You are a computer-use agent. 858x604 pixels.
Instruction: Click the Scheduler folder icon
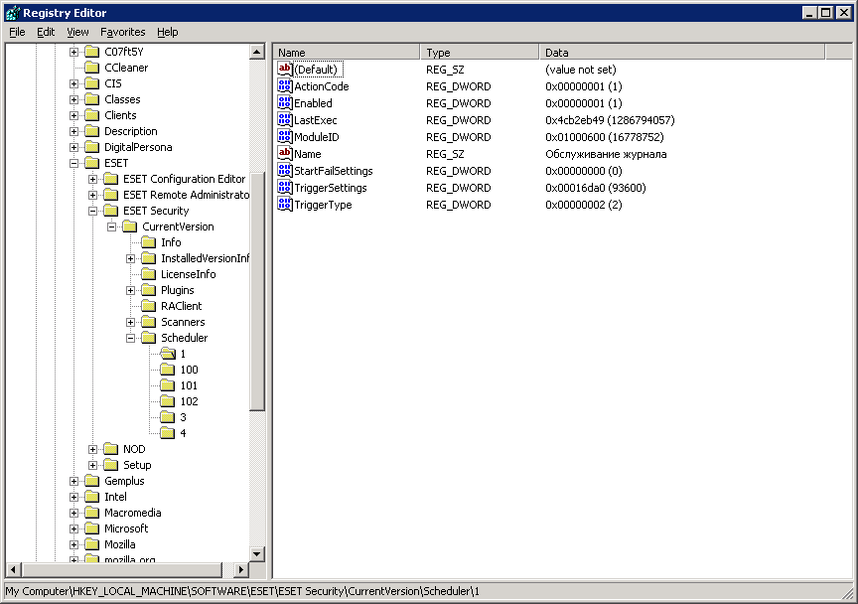pyautogui.click(x=148, y=338)
